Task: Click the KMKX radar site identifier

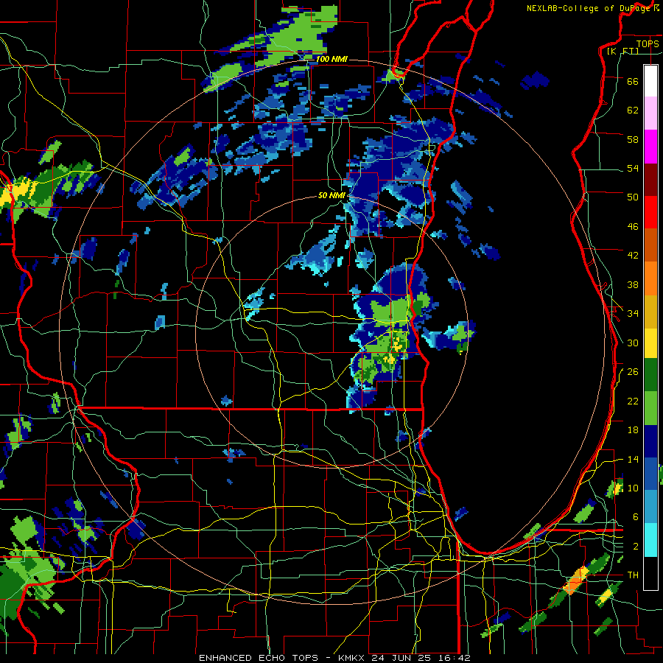Action: pos(353,658)
